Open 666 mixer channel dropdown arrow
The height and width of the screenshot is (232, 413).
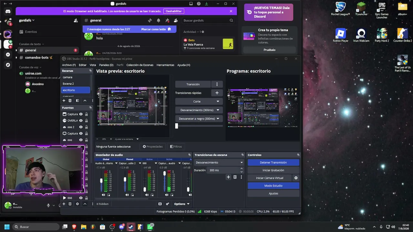pyautogui.click(x=156, y=163)
